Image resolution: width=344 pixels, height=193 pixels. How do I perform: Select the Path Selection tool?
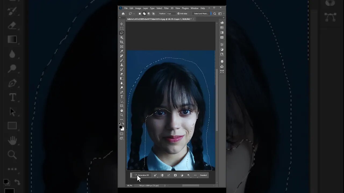[121, 101]
